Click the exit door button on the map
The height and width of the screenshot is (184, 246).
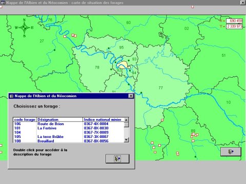231,152
